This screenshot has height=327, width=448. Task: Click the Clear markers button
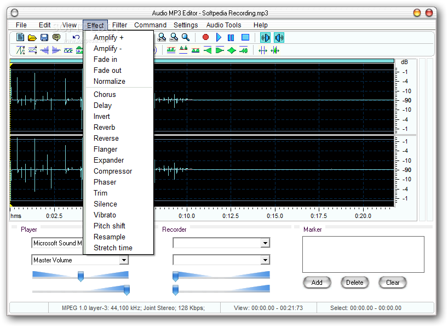(393, 283)
